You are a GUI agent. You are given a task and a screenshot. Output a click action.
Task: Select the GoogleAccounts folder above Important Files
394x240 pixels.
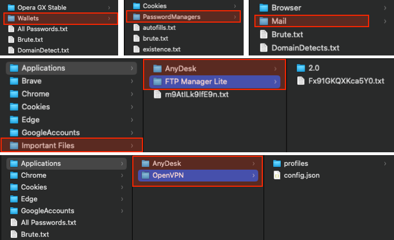click(x=45, y=132)
